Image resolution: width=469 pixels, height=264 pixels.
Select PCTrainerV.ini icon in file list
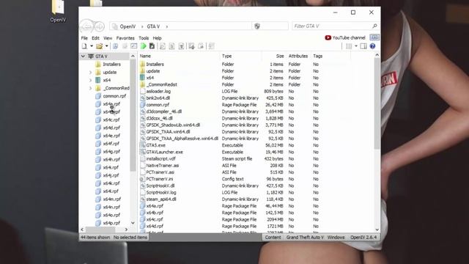click(143, 179)
